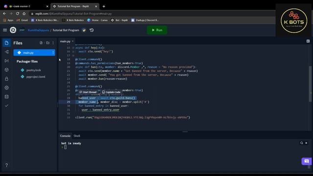Click the editor vertical scrollbar
This screenshot has width=313, height=176.
pyautogui.click(x=310, y=84)
